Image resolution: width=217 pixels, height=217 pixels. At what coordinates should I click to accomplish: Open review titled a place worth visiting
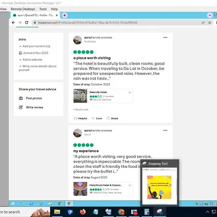92,58
